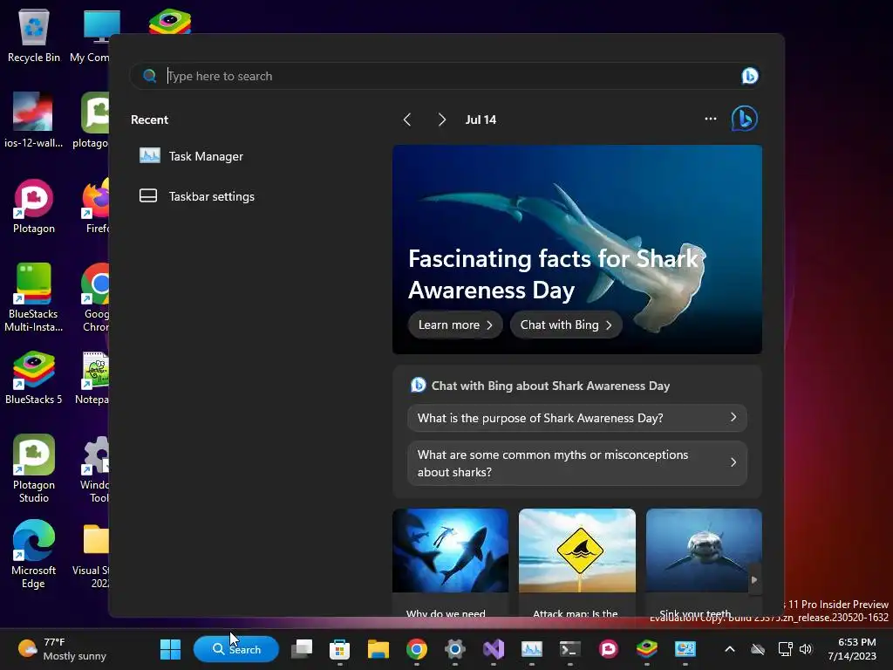Open the great white shark thumbnail card
This screenshot has height=670, width=893.
pyautogui.click(x=704, y=562)
